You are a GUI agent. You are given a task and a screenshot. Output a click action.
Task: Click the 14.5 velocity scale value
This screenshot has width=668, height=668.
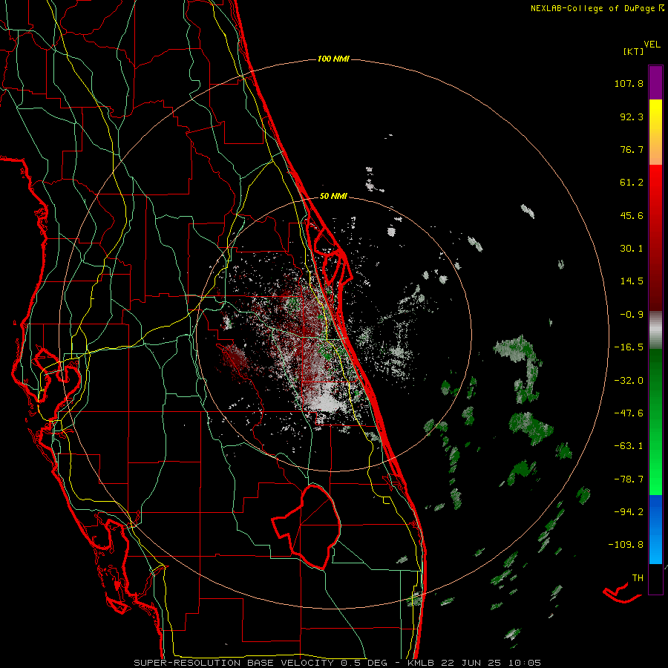coord(632,281)
